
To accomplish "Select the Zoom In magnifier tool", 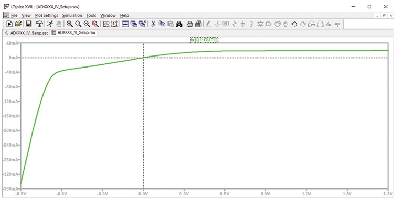I will [x=70, y=24].
